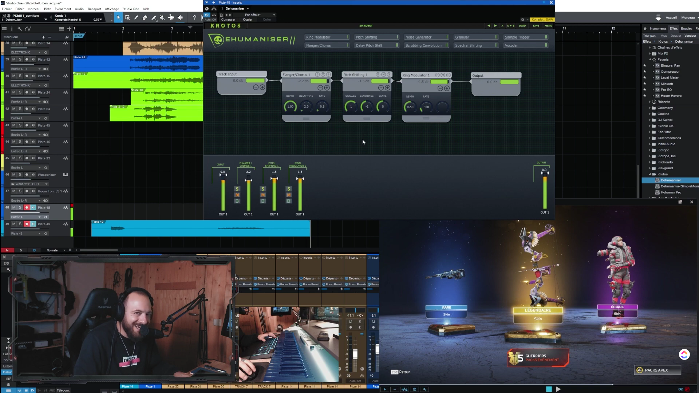This screenshot has height=393, width=699.
Task: Expand the Krotos folder in the effects browser
Action: (x=651, y=174)
